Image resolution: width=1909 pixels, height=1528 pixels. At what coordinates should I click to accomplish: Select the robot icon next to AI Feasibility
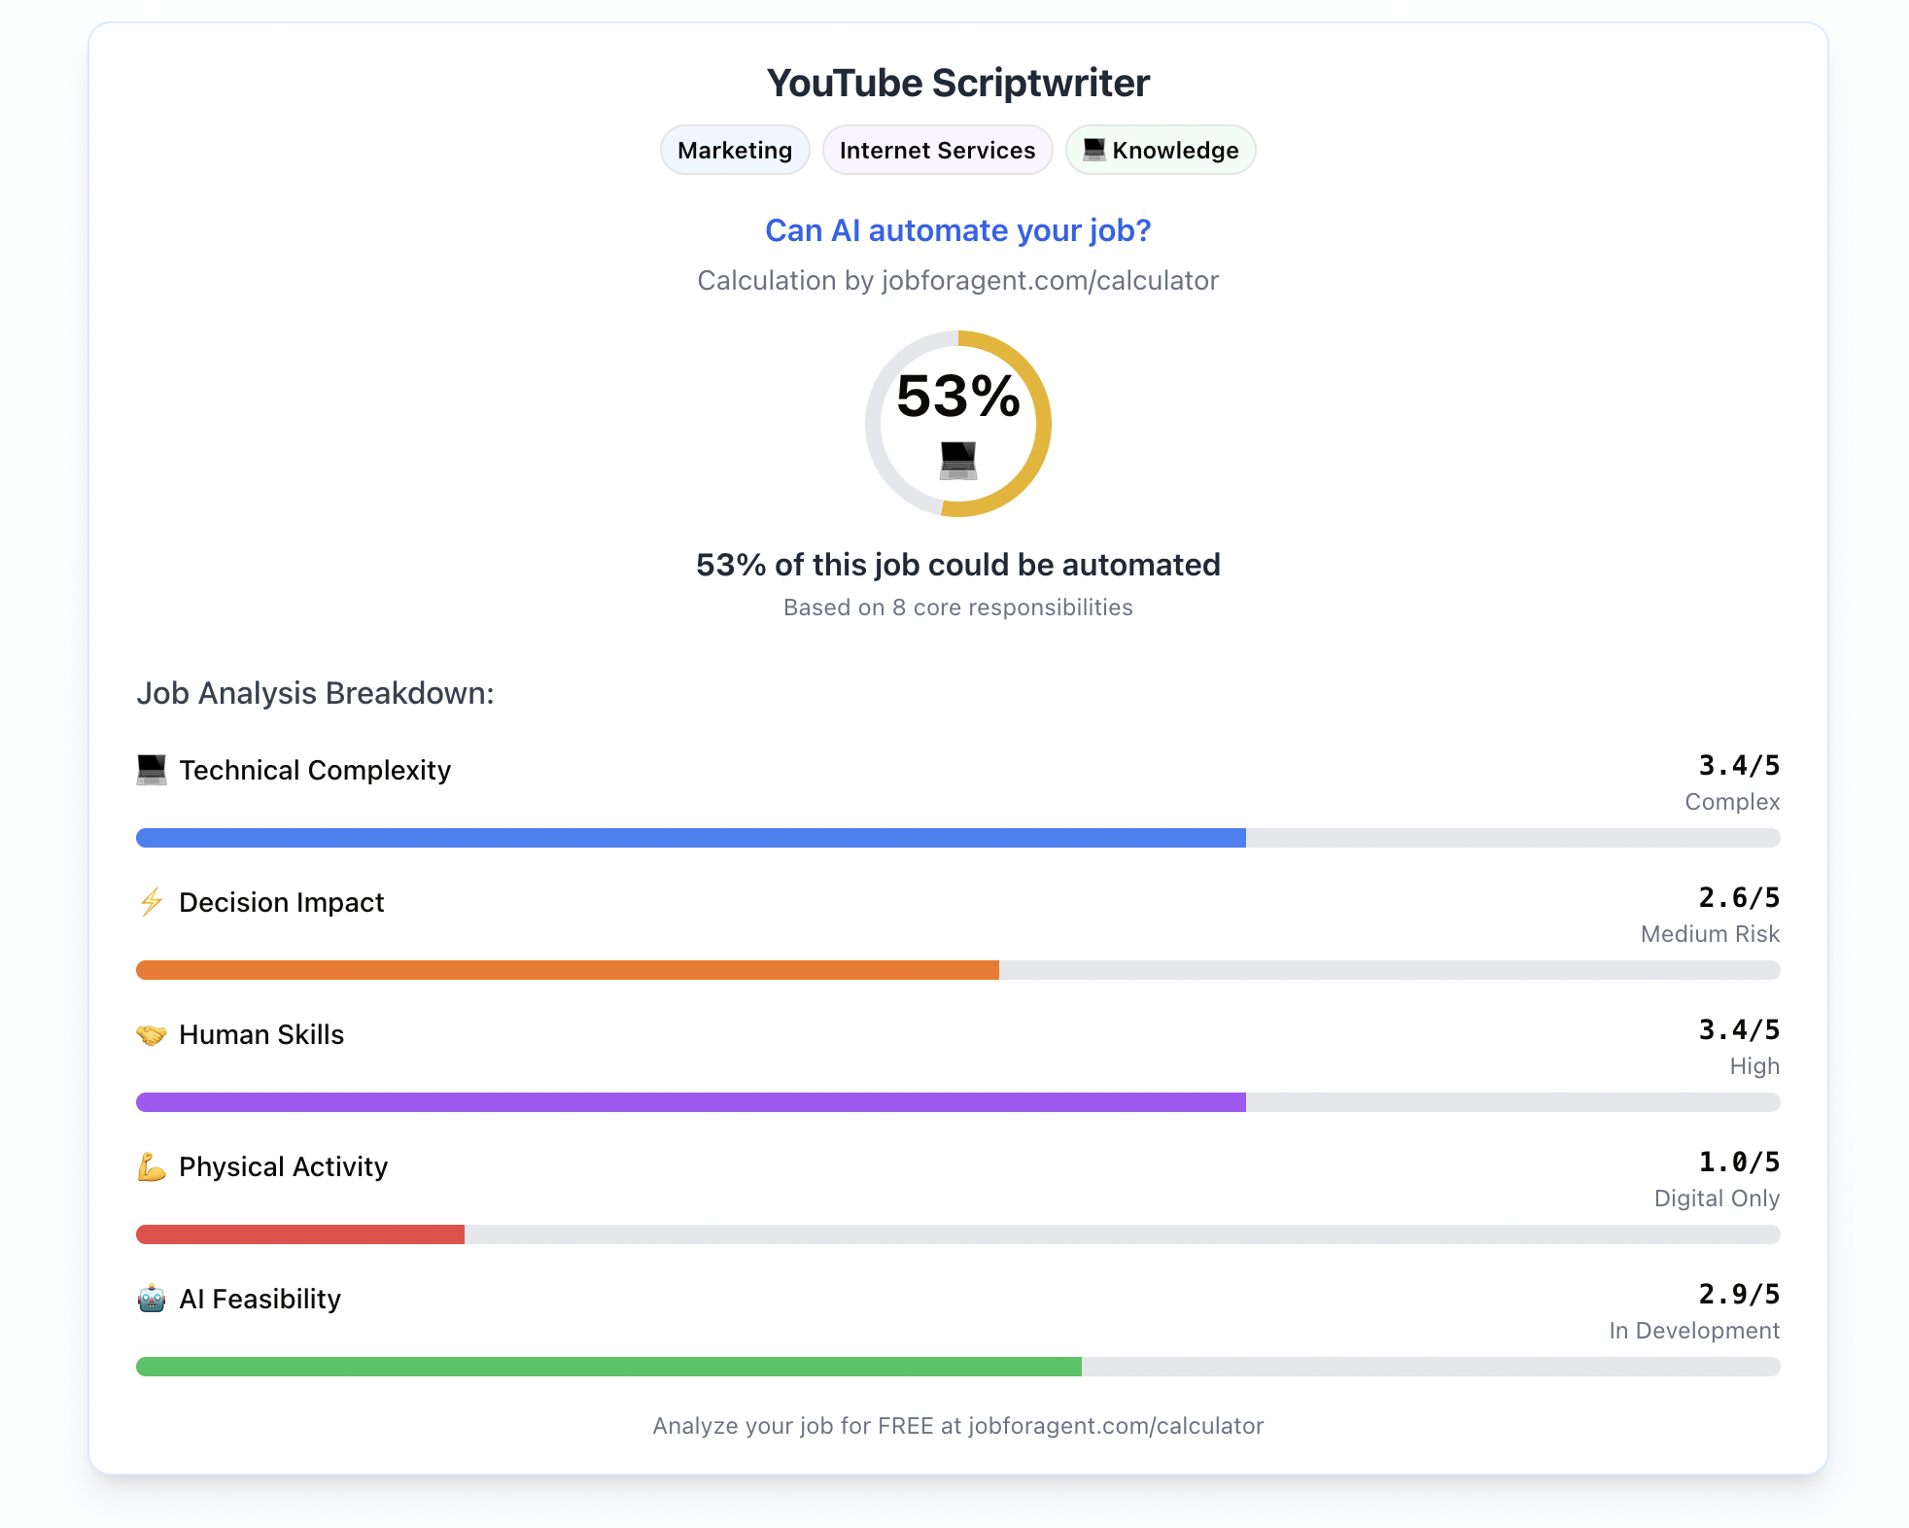tap(151, 1298)
